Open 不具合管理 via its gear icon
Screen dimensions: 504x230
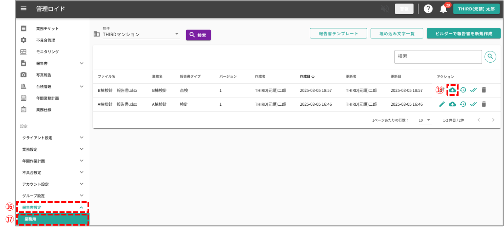[x=23, y=40]
